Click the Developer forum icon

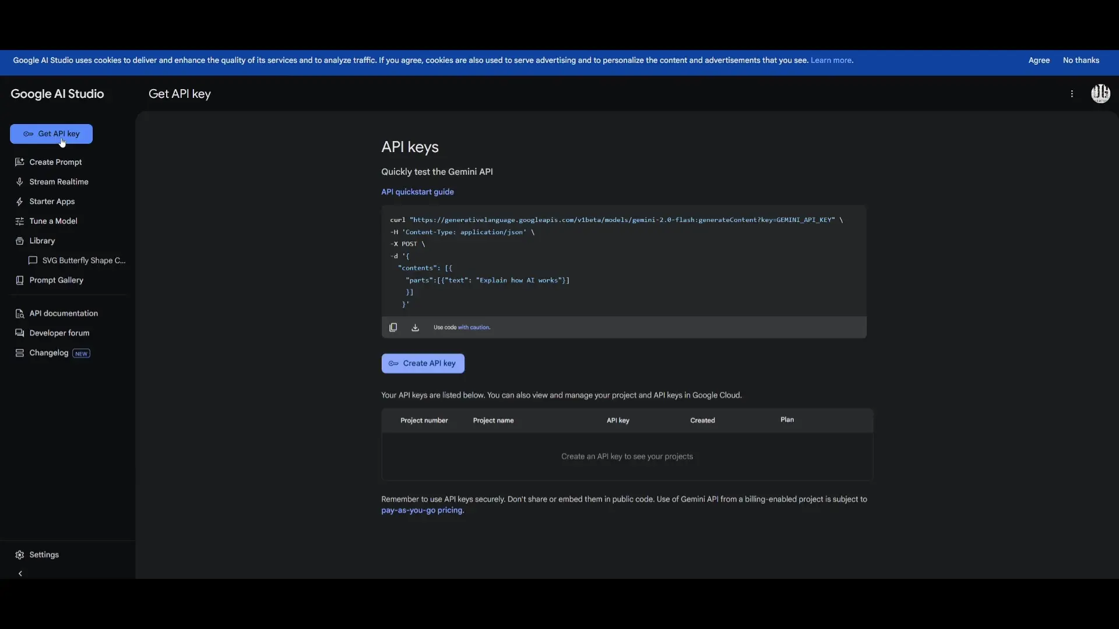coord(19,333)
